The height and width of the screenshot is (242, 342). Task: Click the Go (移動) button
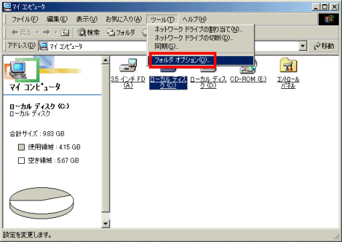(x=324, y=46)
